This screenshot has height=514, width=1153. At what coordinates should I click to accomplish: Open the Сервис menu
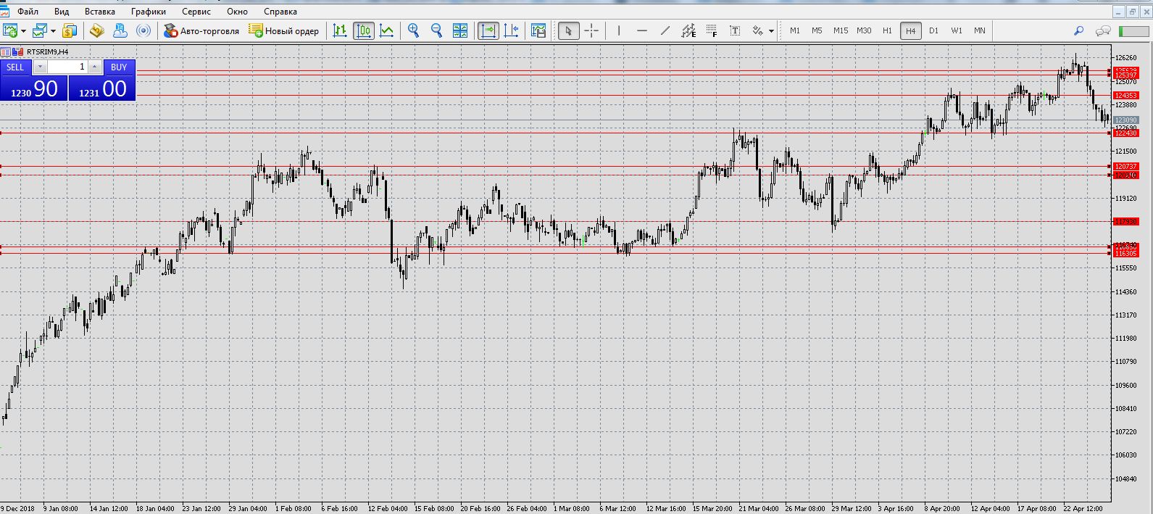(x=196, y=12)
